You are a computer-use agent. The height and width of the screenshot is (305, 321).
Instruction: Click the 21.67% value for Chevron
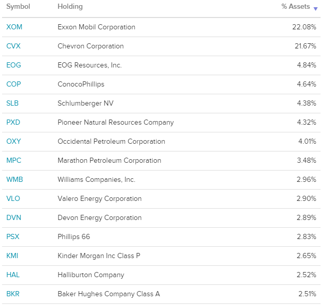[x=306, y=46]
